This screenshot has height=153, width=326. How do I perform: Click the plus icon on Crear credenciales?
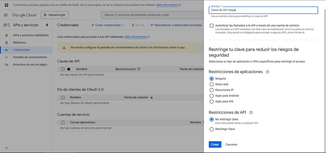click(93, 25)
